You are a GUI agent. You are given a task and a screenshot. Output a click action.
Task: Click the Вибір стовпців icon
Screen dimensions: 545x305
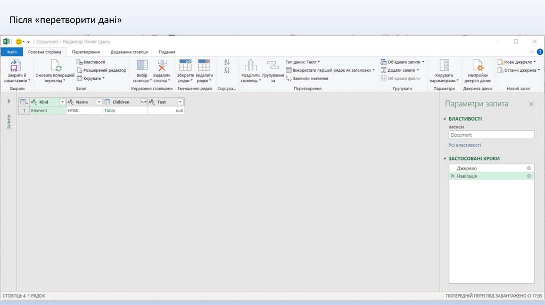(x=142, y=65)
